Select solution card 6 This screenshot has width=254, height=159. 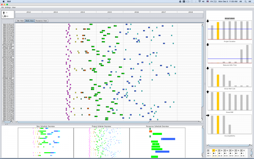coord(243,153)
